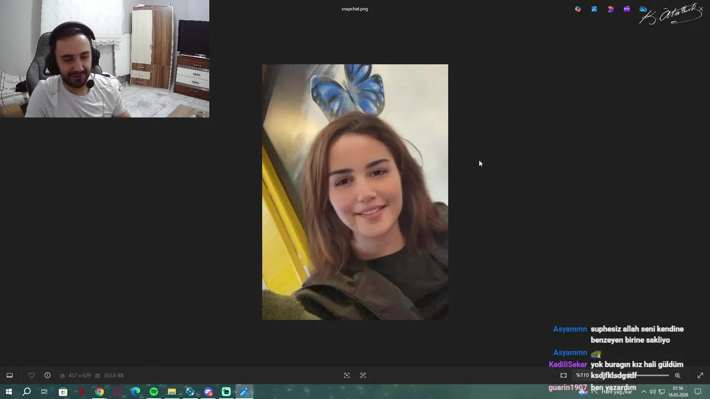Image resolution: width=710 pixels, height=399 pixels.
Task: Click the OneDrive cloud icon in top toolbar
Action: (x=643, y=9)
